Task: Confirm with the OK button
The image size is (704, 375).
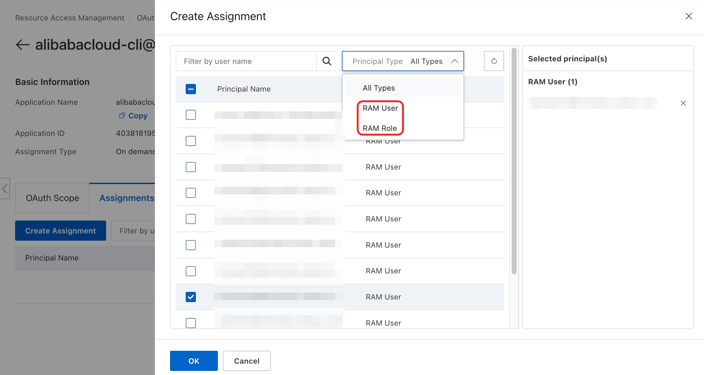Action: coord(194,361)
